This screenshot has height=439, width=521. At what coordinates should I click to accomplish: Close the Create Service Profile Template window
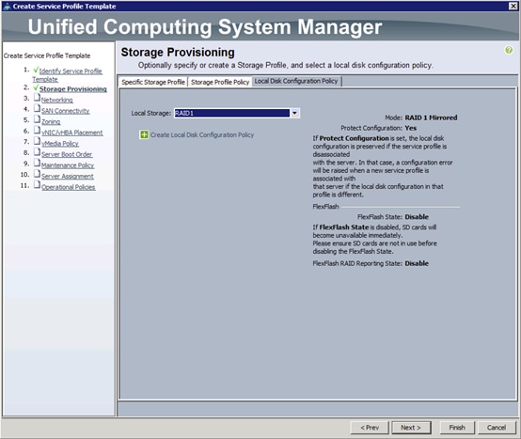tap(513, 6)
